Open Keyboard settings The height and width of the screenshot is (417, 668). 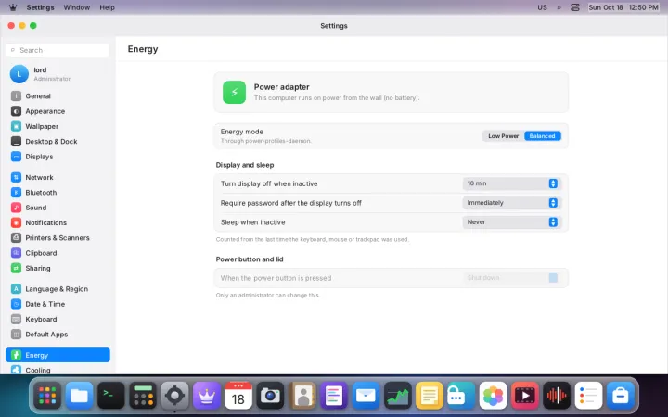(58, 319)
